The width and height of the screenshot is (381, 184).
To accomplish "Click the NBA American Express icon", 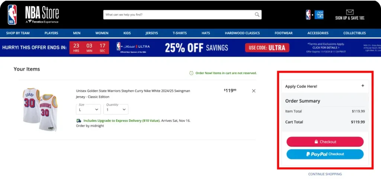I will (314, 15).
